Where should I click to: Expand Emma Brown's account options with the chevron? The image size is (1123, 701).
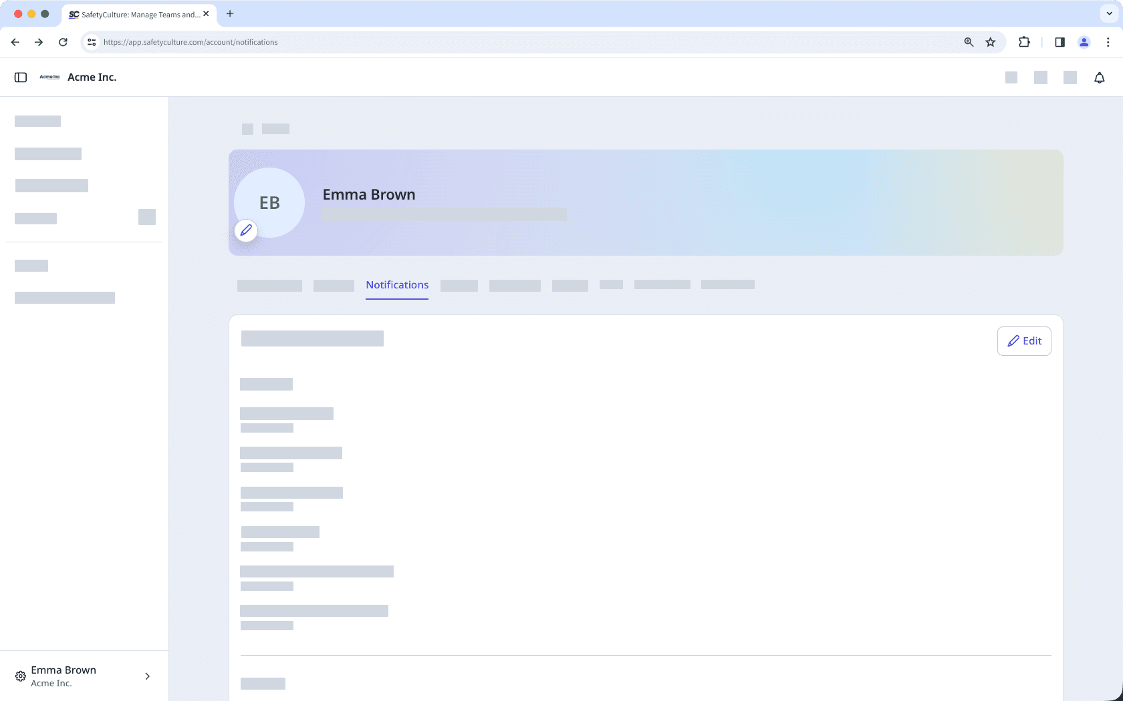147,676
